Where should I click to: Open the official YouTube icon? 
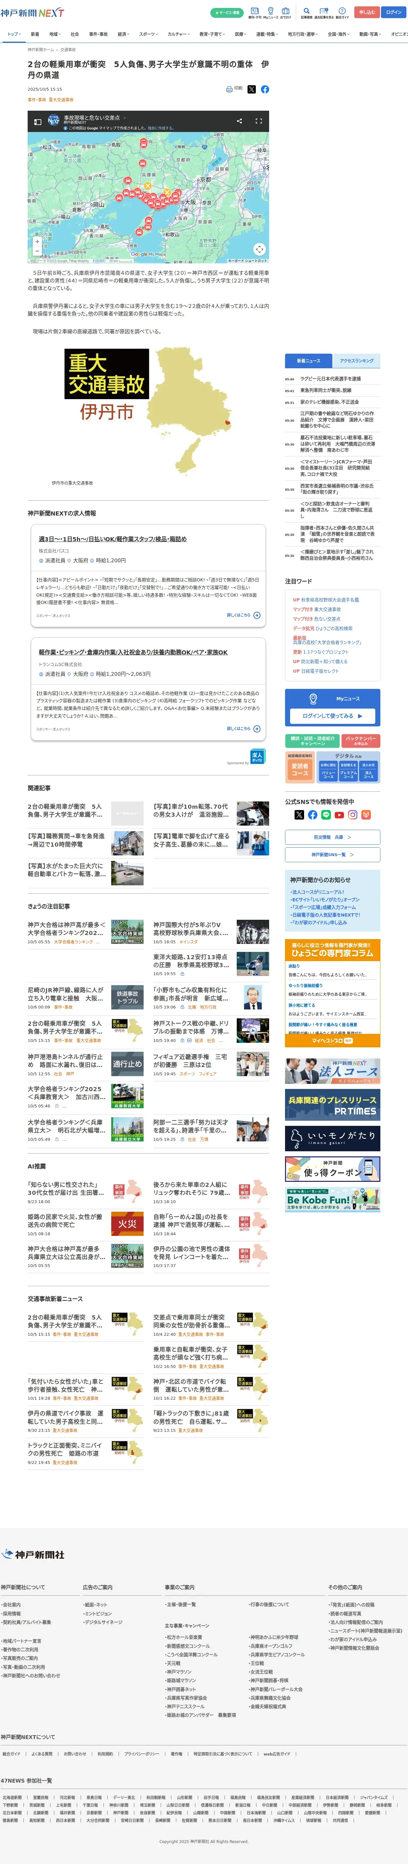tap(339, 814)
